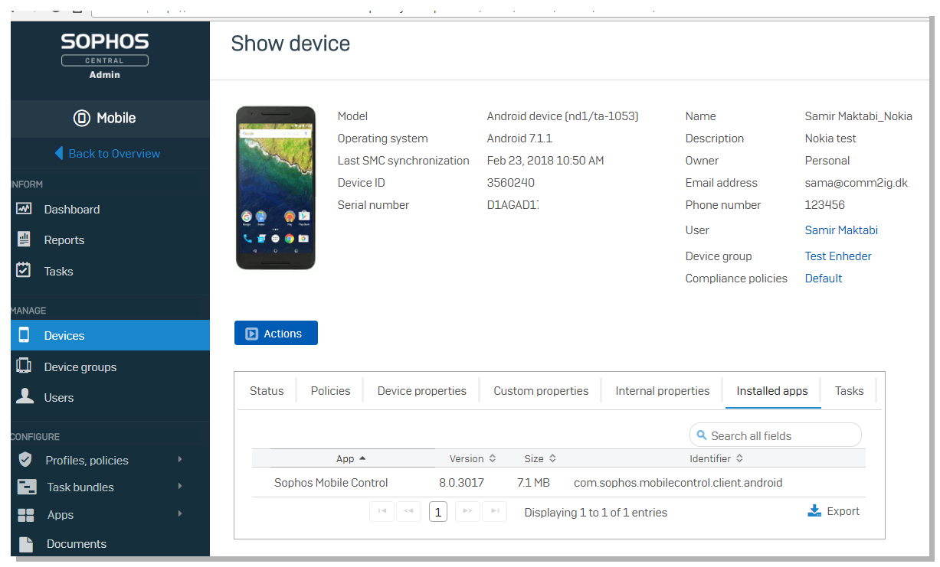Expand the Apps submenu arrow
The height and width of the screenshot is (567, 940).
point(180,513)
